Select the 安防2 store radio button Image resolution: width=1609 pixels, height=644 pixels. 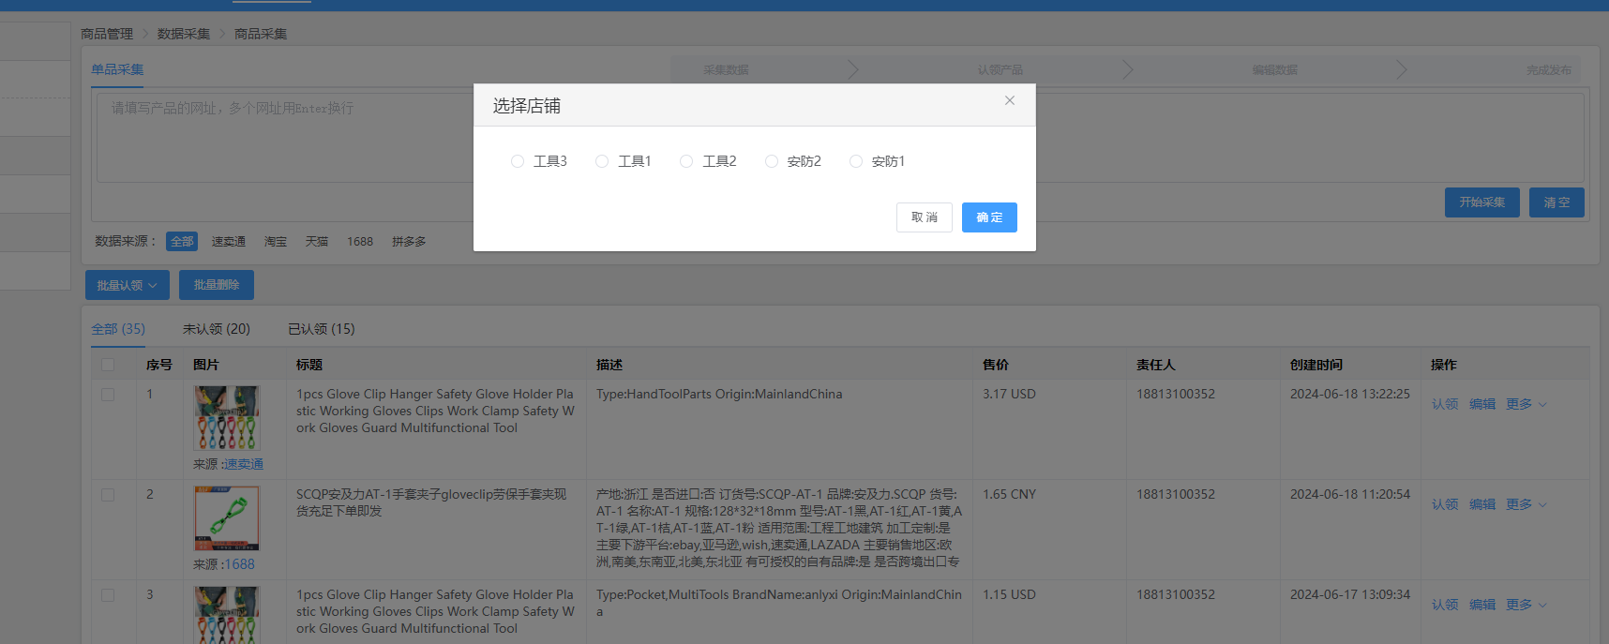tap(772, 161)
